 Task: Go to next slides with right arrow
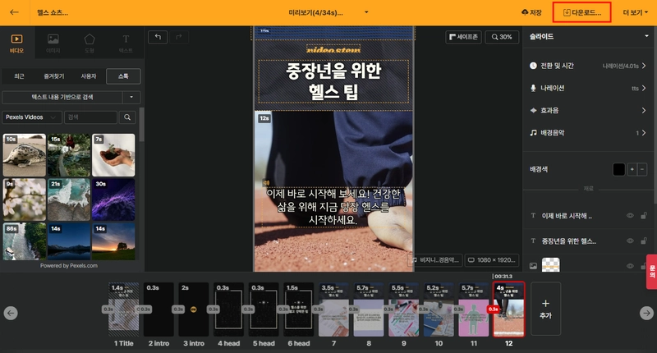646,313
